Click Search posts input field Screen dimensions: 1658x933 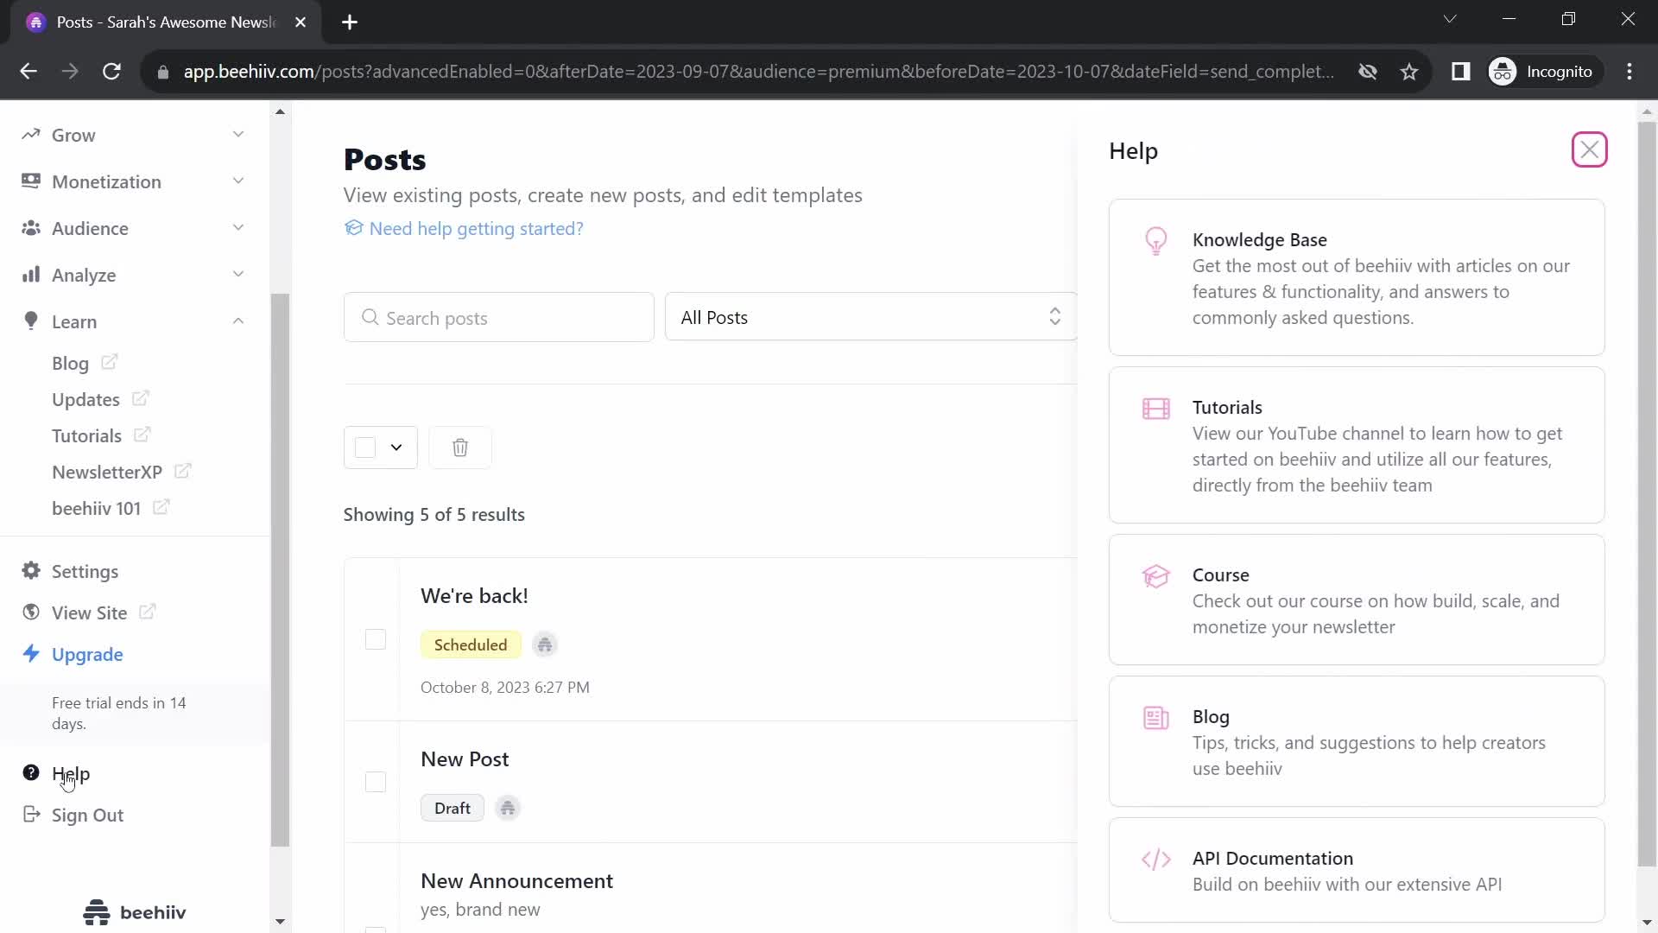pos(501,318)
